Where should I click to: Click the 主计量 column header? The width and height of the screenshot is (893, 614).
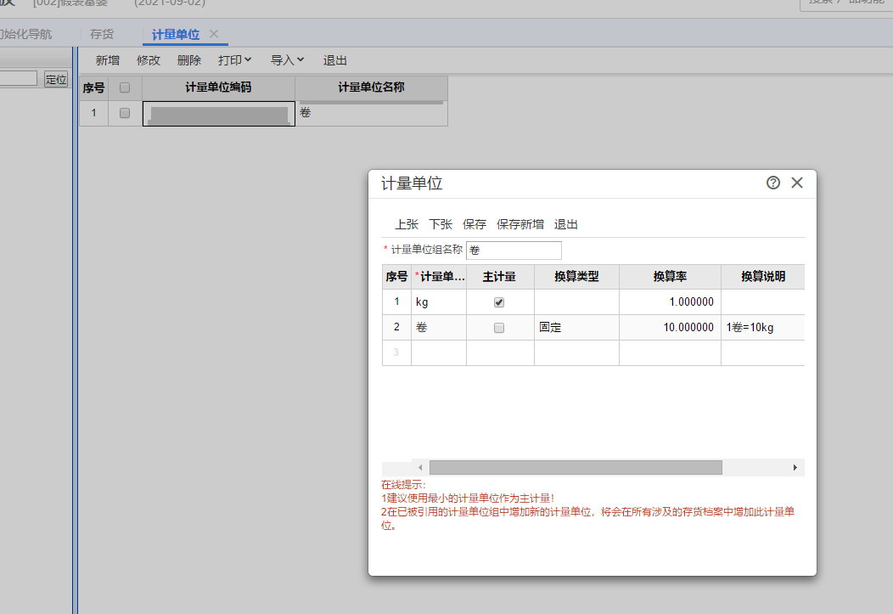(499, 277)
